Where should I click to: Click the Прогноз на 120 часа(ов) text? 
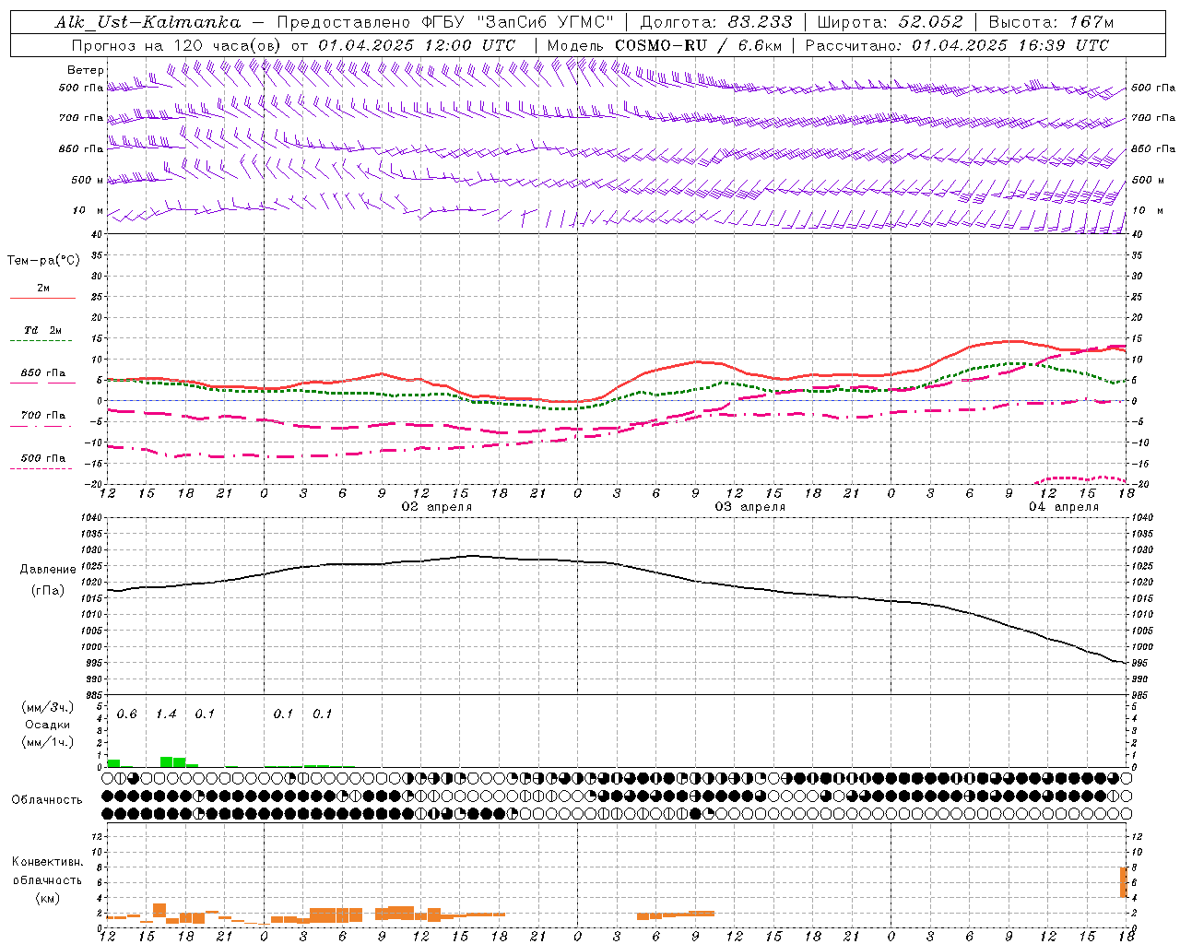point(177,45)
